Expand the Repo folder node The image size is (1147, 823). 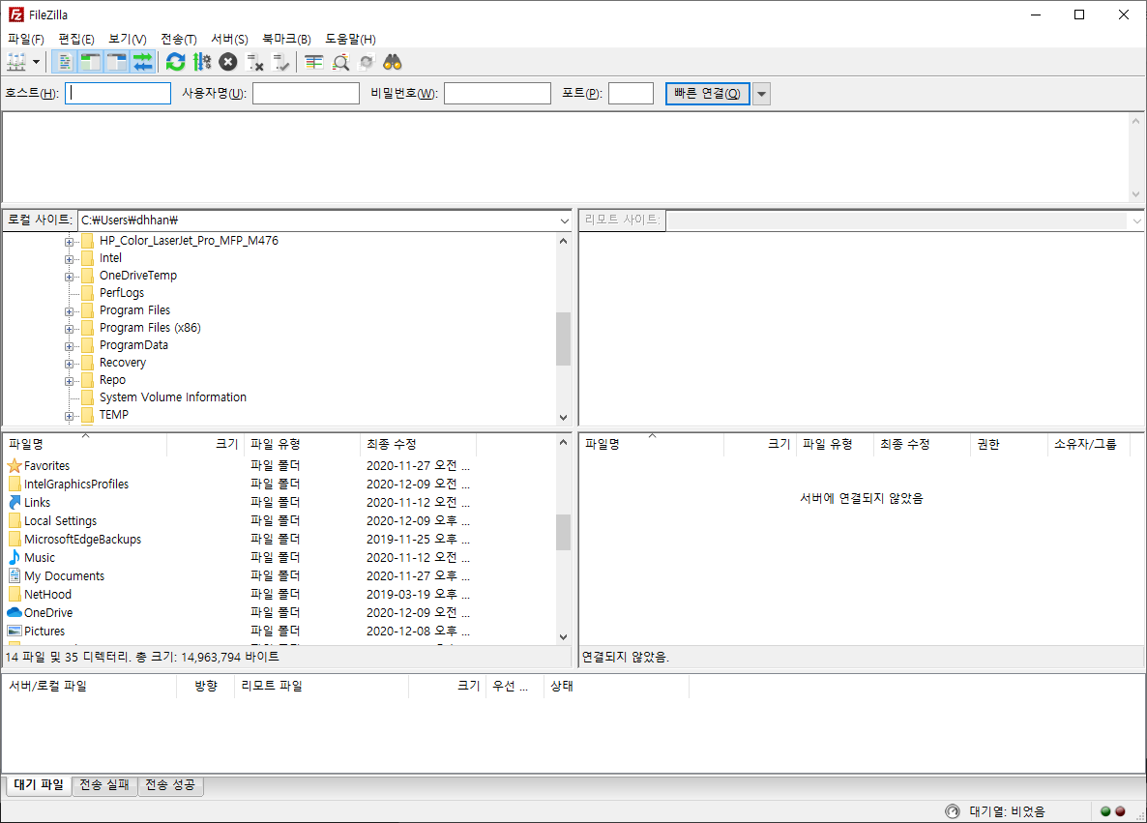click(69, 381)
